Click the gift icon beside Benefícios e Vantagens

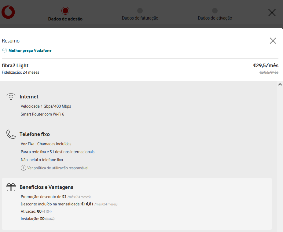point(11,187)
